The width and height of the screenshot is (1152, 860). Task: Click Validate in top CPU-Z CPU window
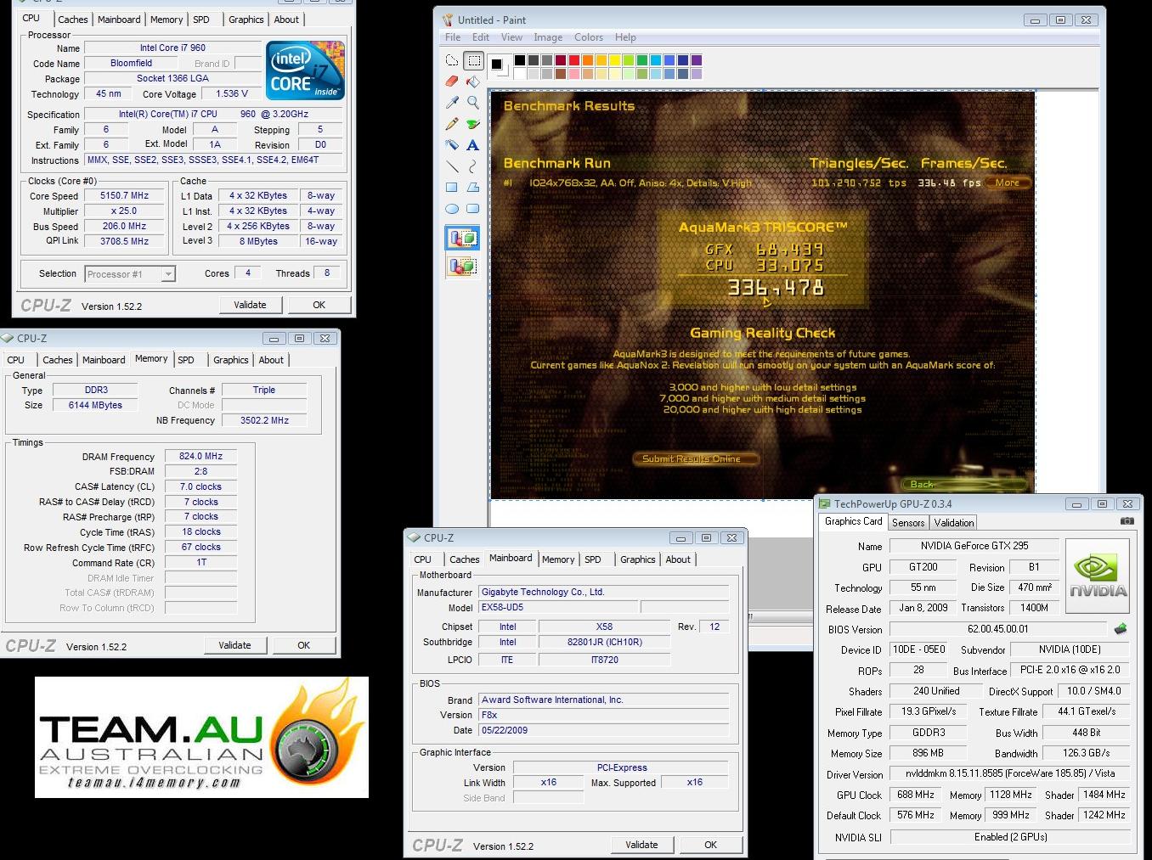click(x=250, y=305)
